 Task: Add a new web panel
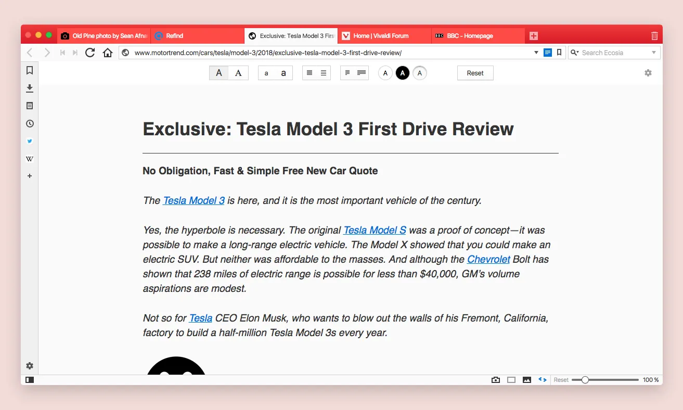coord(30,176)
